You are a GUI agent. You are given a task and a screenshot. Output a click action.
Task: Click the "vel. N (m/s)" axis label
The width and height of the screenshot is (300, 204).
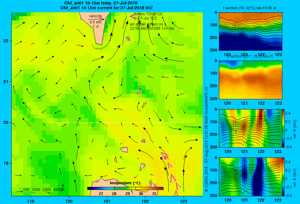295,129
